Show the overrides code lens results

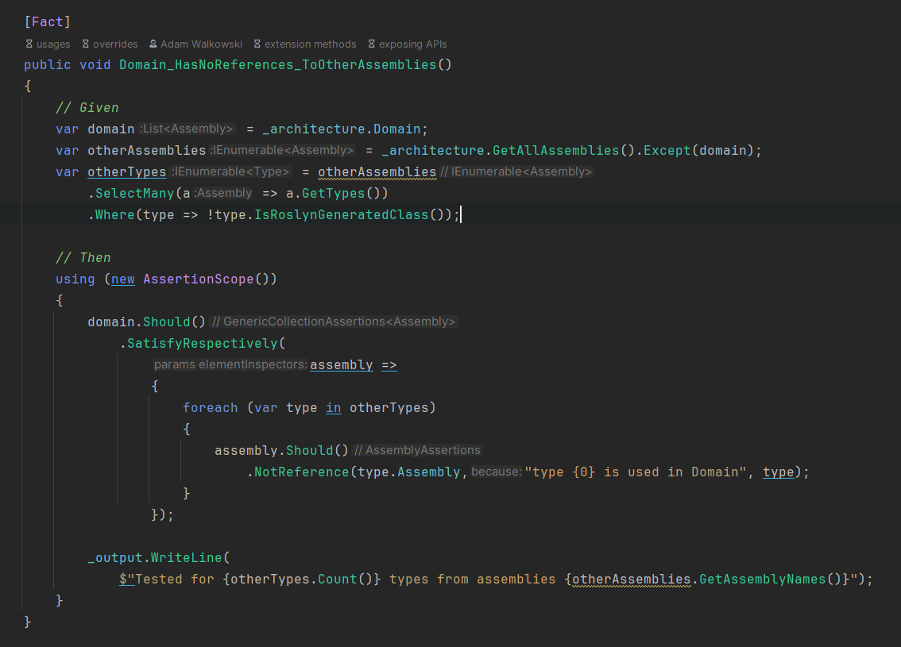coord(115,44)
